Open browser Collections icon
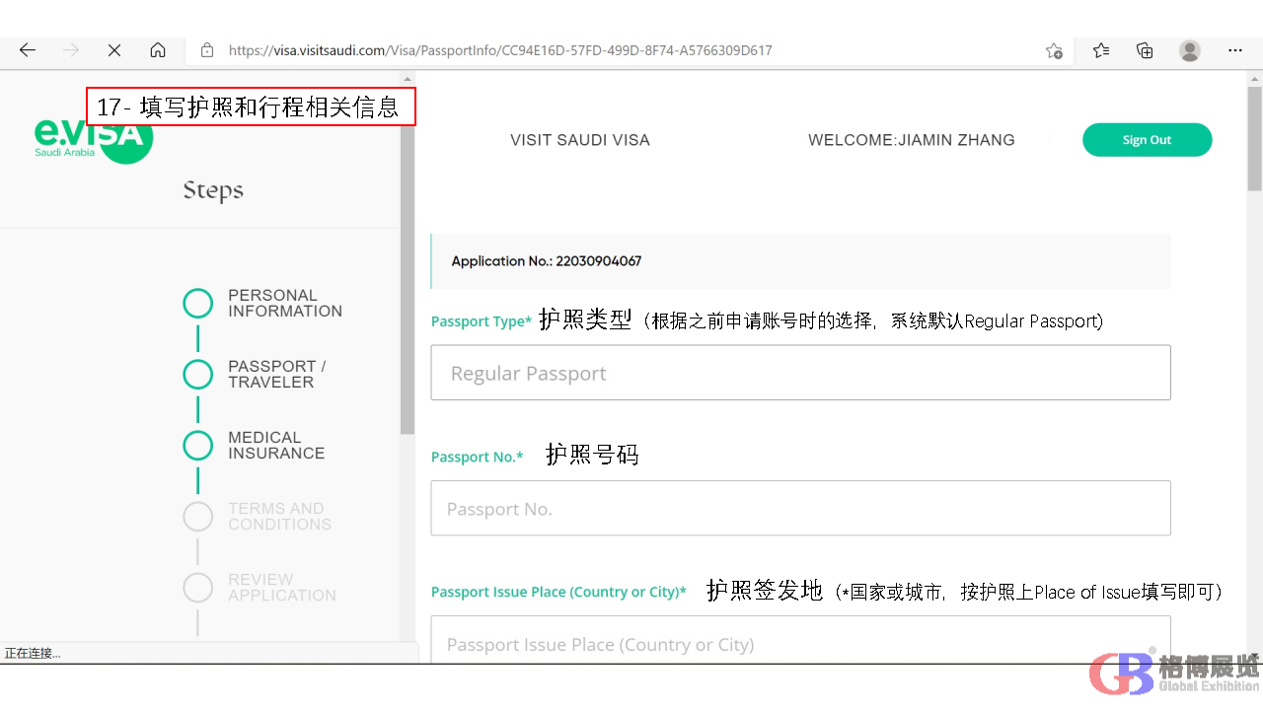The height and width of the screenshot is (710, 1263). click(1145, 50)
